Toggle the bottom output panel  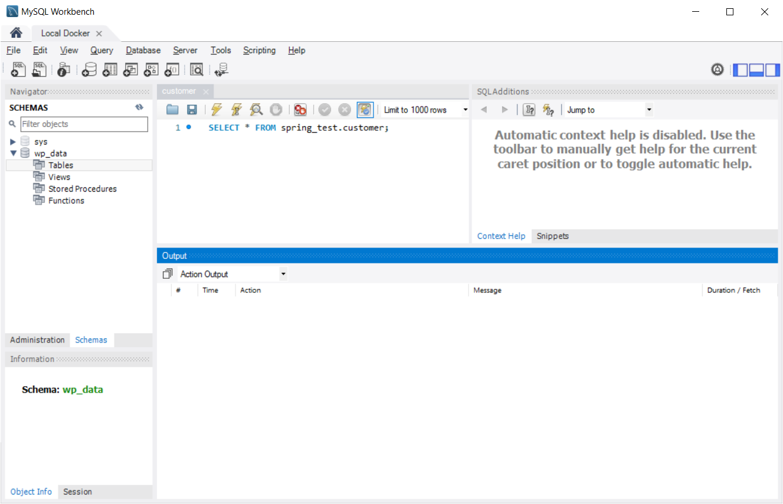(756, 70)
